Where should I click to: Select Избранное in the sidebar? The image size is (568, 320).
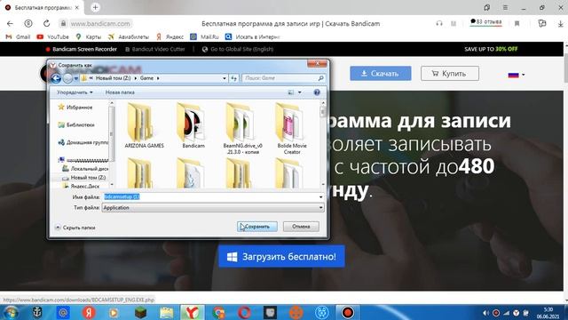click(x=75, y=108)
